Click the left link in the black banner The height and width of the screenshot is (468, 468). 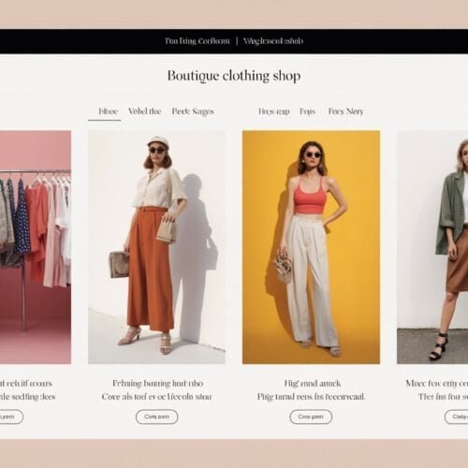pos(197,41)
